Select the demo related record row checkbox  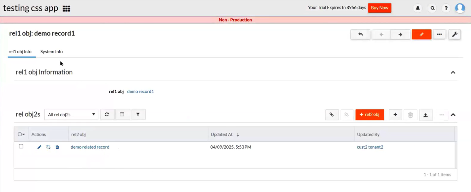[x=21, y=147]
